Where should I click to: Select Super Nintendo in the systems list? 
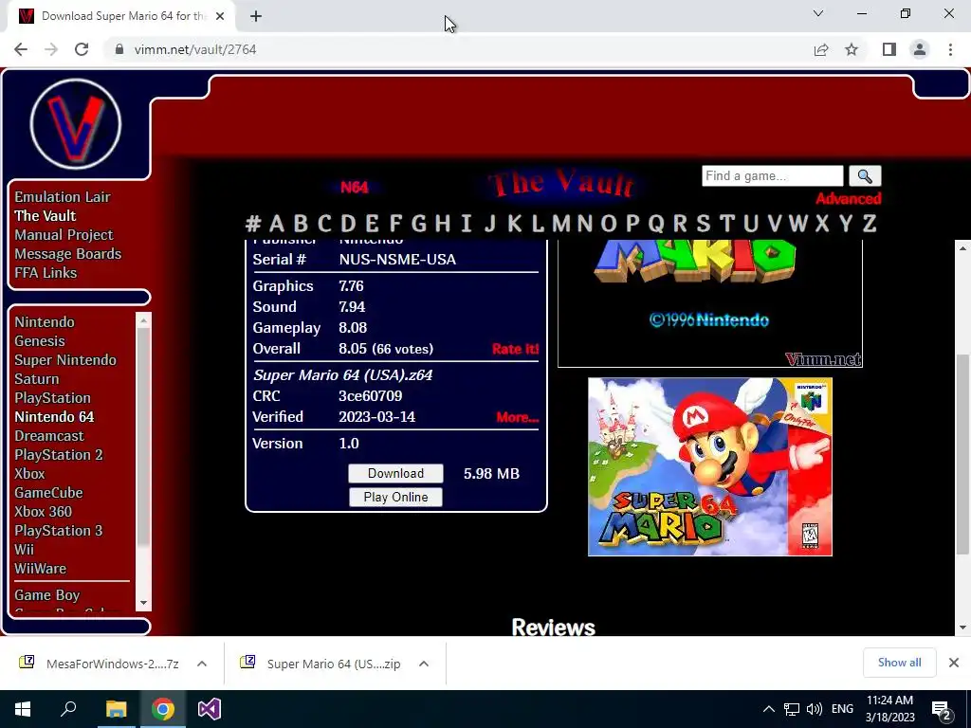pos(65,360)
